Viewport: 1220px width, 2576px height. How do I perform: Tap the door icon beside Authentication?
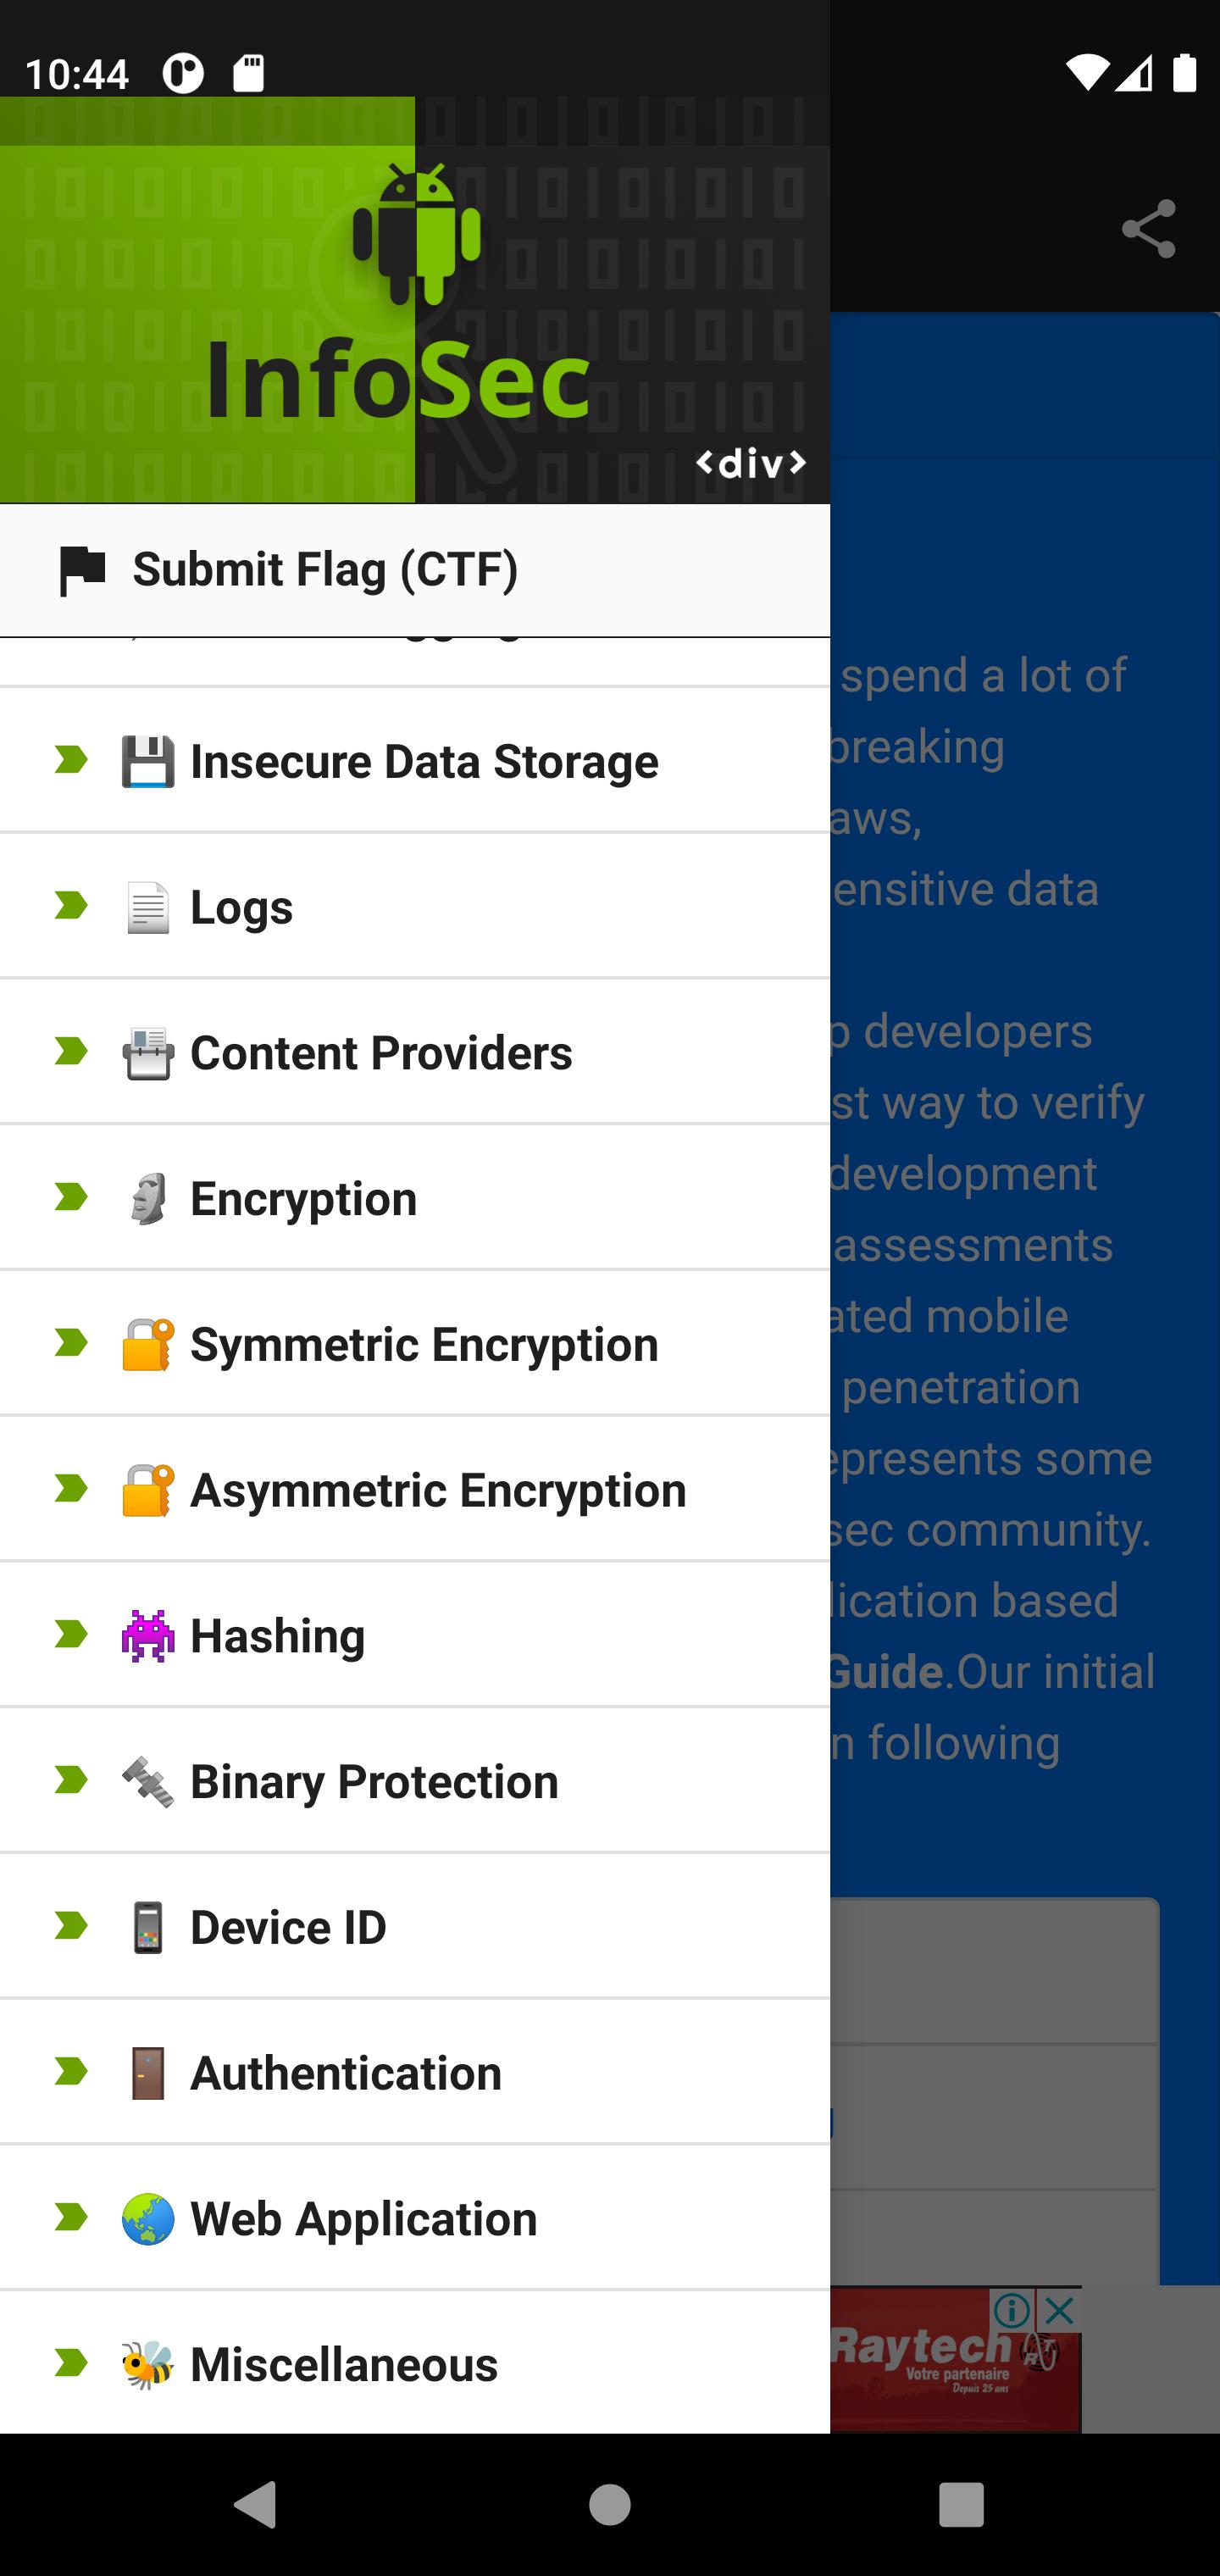[x=148, y=2073]
